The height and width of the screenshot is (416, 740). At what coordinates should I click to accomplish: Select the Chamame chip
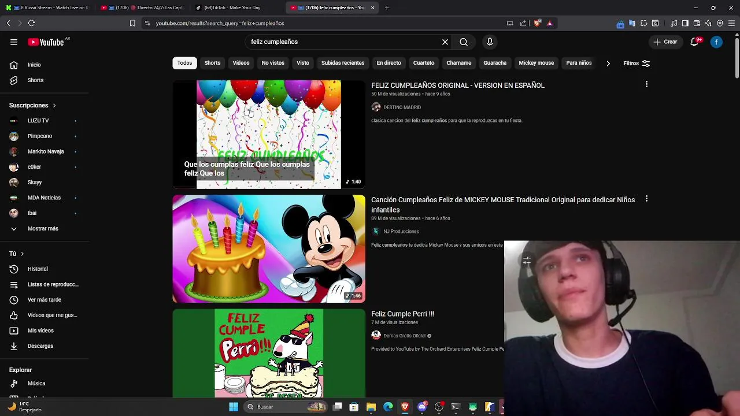click(459, 63)
